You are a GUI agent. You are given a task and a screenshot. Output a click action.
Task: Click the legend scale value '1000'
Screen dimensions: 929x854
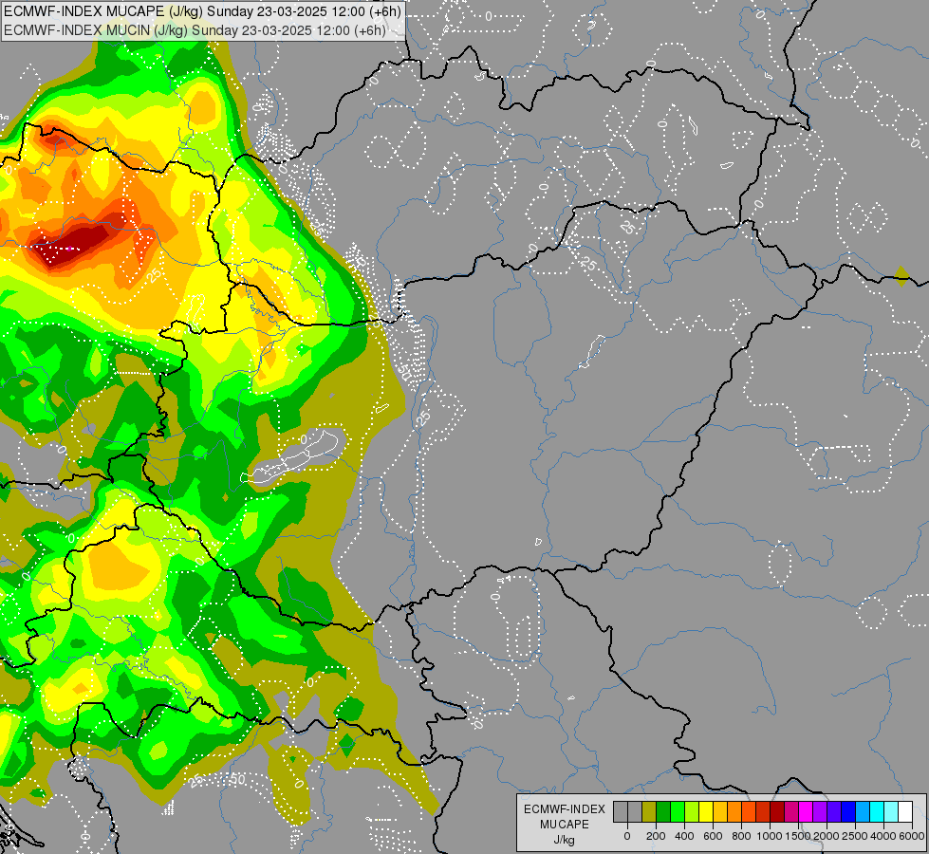pos(770,836)
